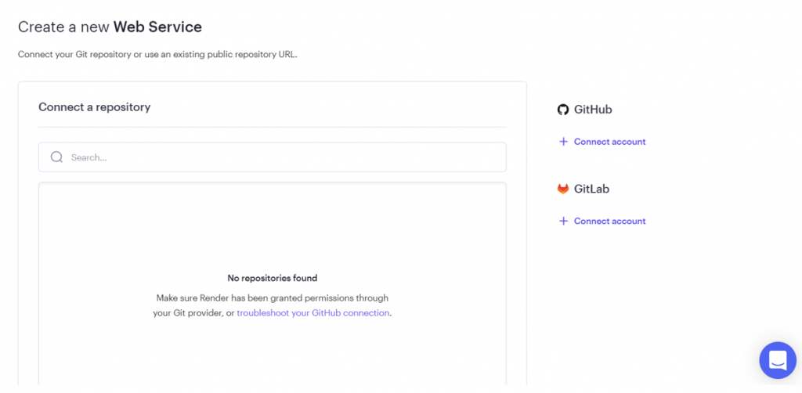Image resolution: width=802 pixels, height=393 pixels.
Task: Click the "Create a new Web Service" heading
Action: click(x=110, y=27)
